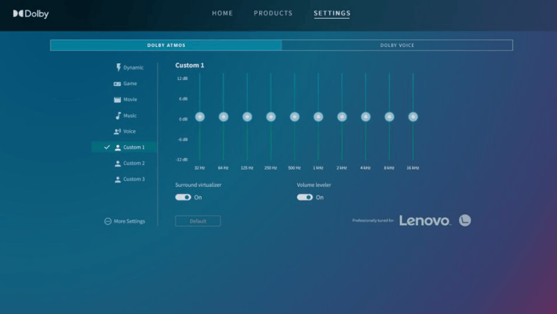Open the SETTINGS menu item
This screenshot has height=314, width=557.
point(331,14)
